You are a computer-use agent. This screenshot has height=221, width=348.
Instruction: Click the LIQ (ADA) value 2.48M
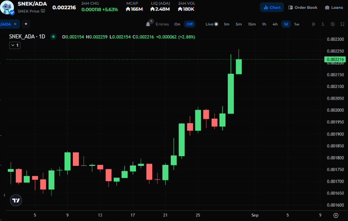pyautogui.click(x=160, y=9)
